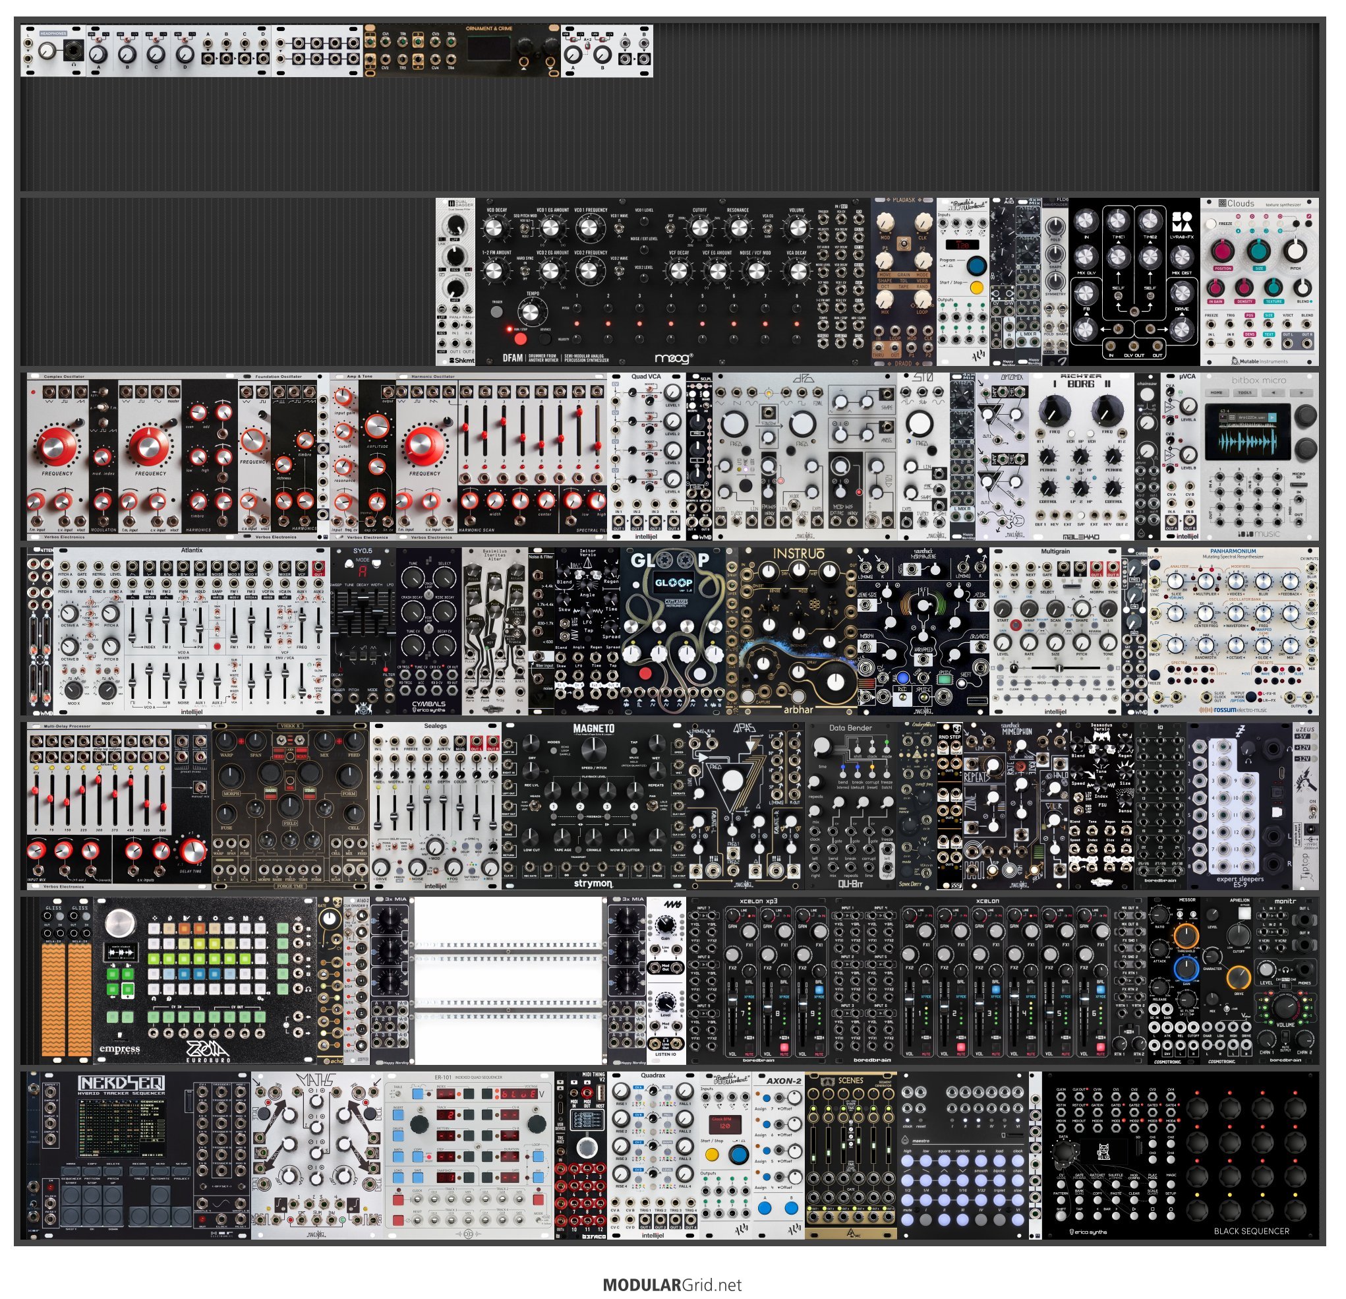
Task: Flip the DFAM VCO 1 WAVE switch
Action: (620, 227)
